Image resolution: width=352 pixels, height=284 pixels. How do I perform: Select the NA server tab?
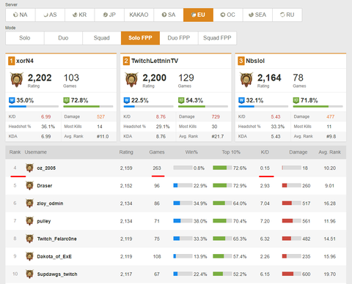[21, 15]
